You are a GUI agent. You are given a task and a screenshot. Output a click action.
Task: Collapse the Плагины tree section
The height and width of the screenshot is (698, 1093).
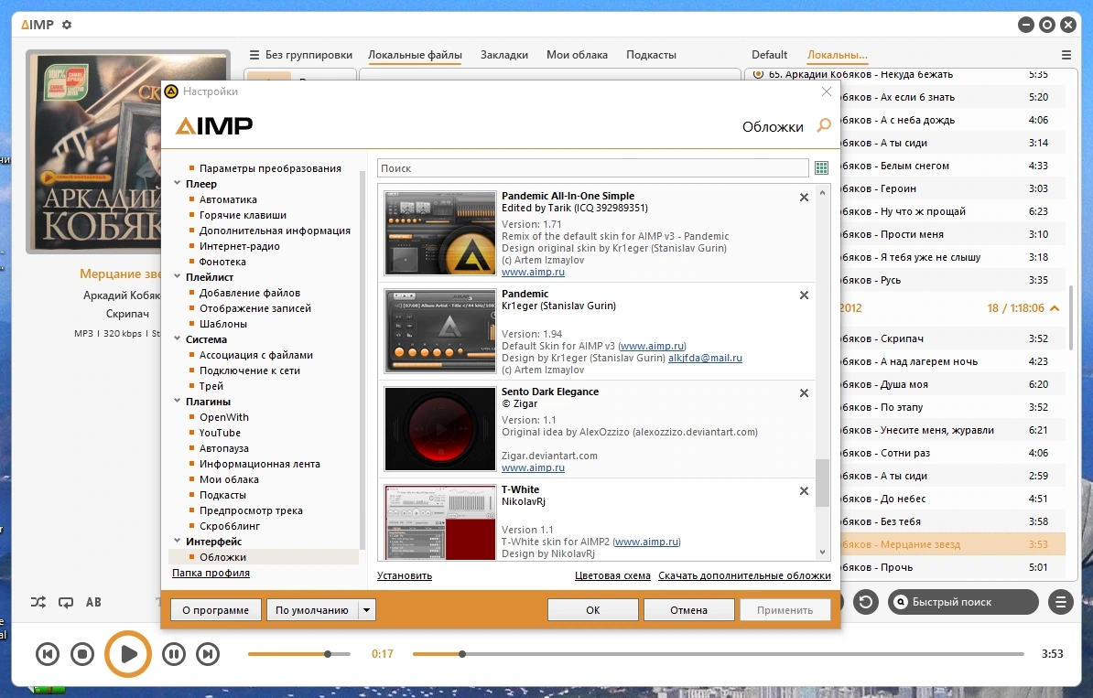177,401
